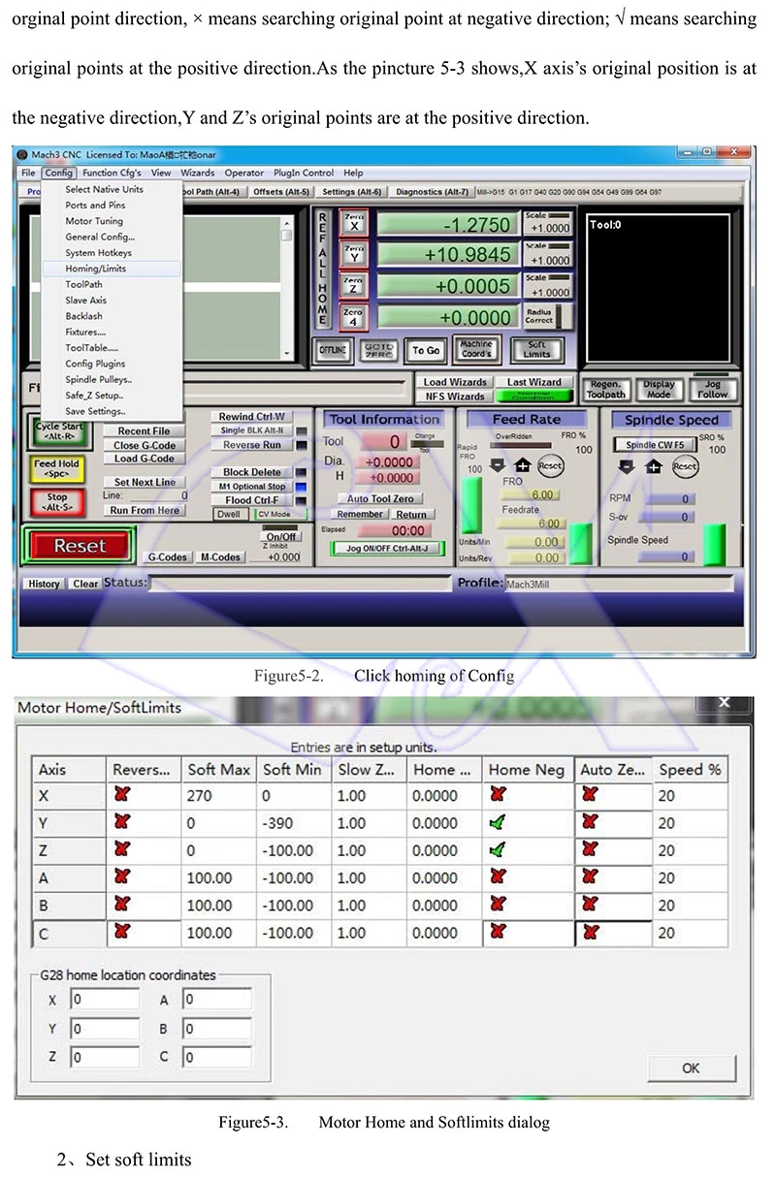Click the Stop Alt-S button
Viewport: 776px width, 1177px height.
(x=56, y=502)
